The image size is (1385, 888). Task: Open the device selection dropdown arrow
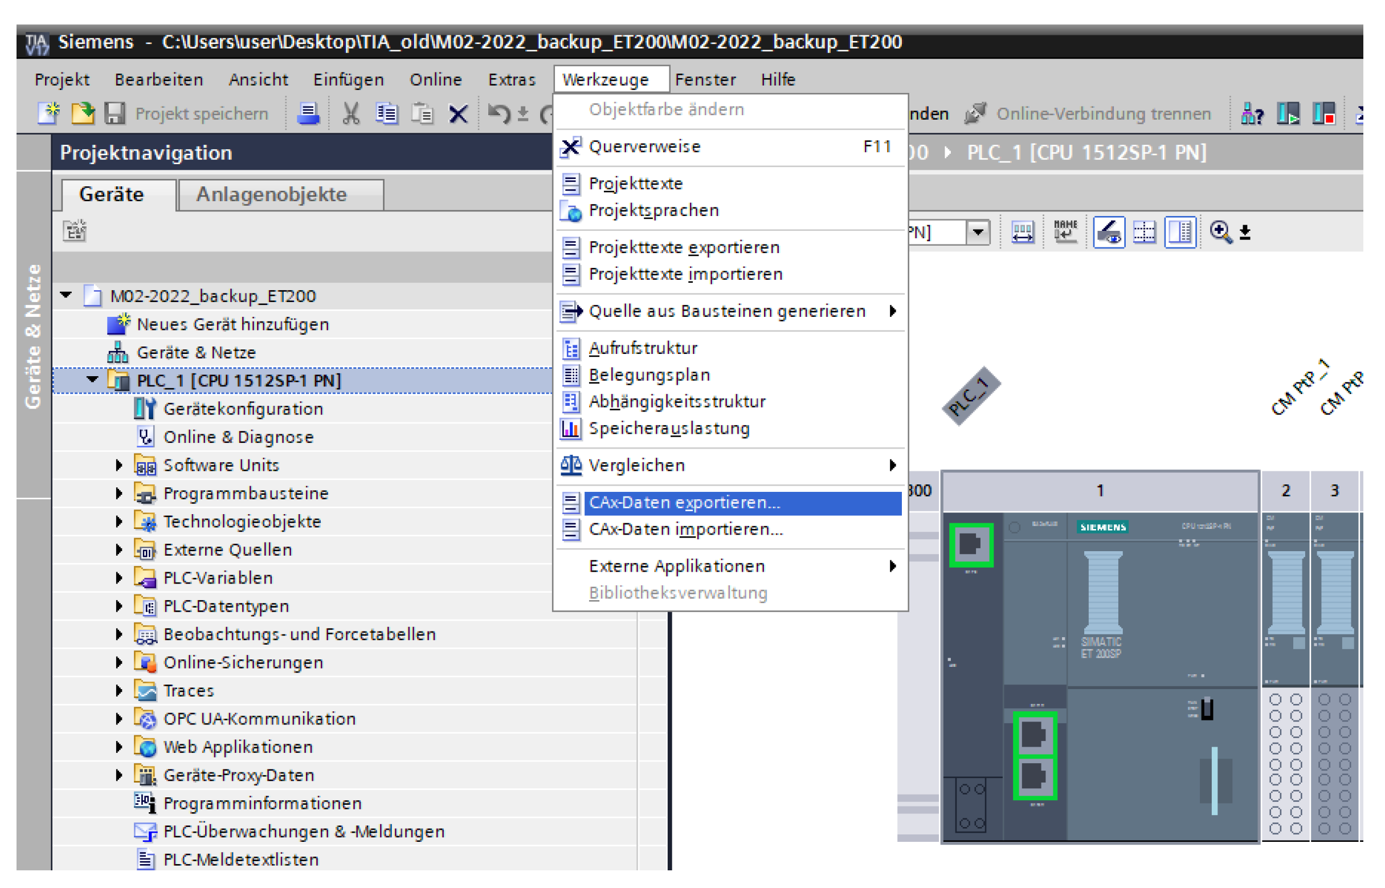click(978, 233)
